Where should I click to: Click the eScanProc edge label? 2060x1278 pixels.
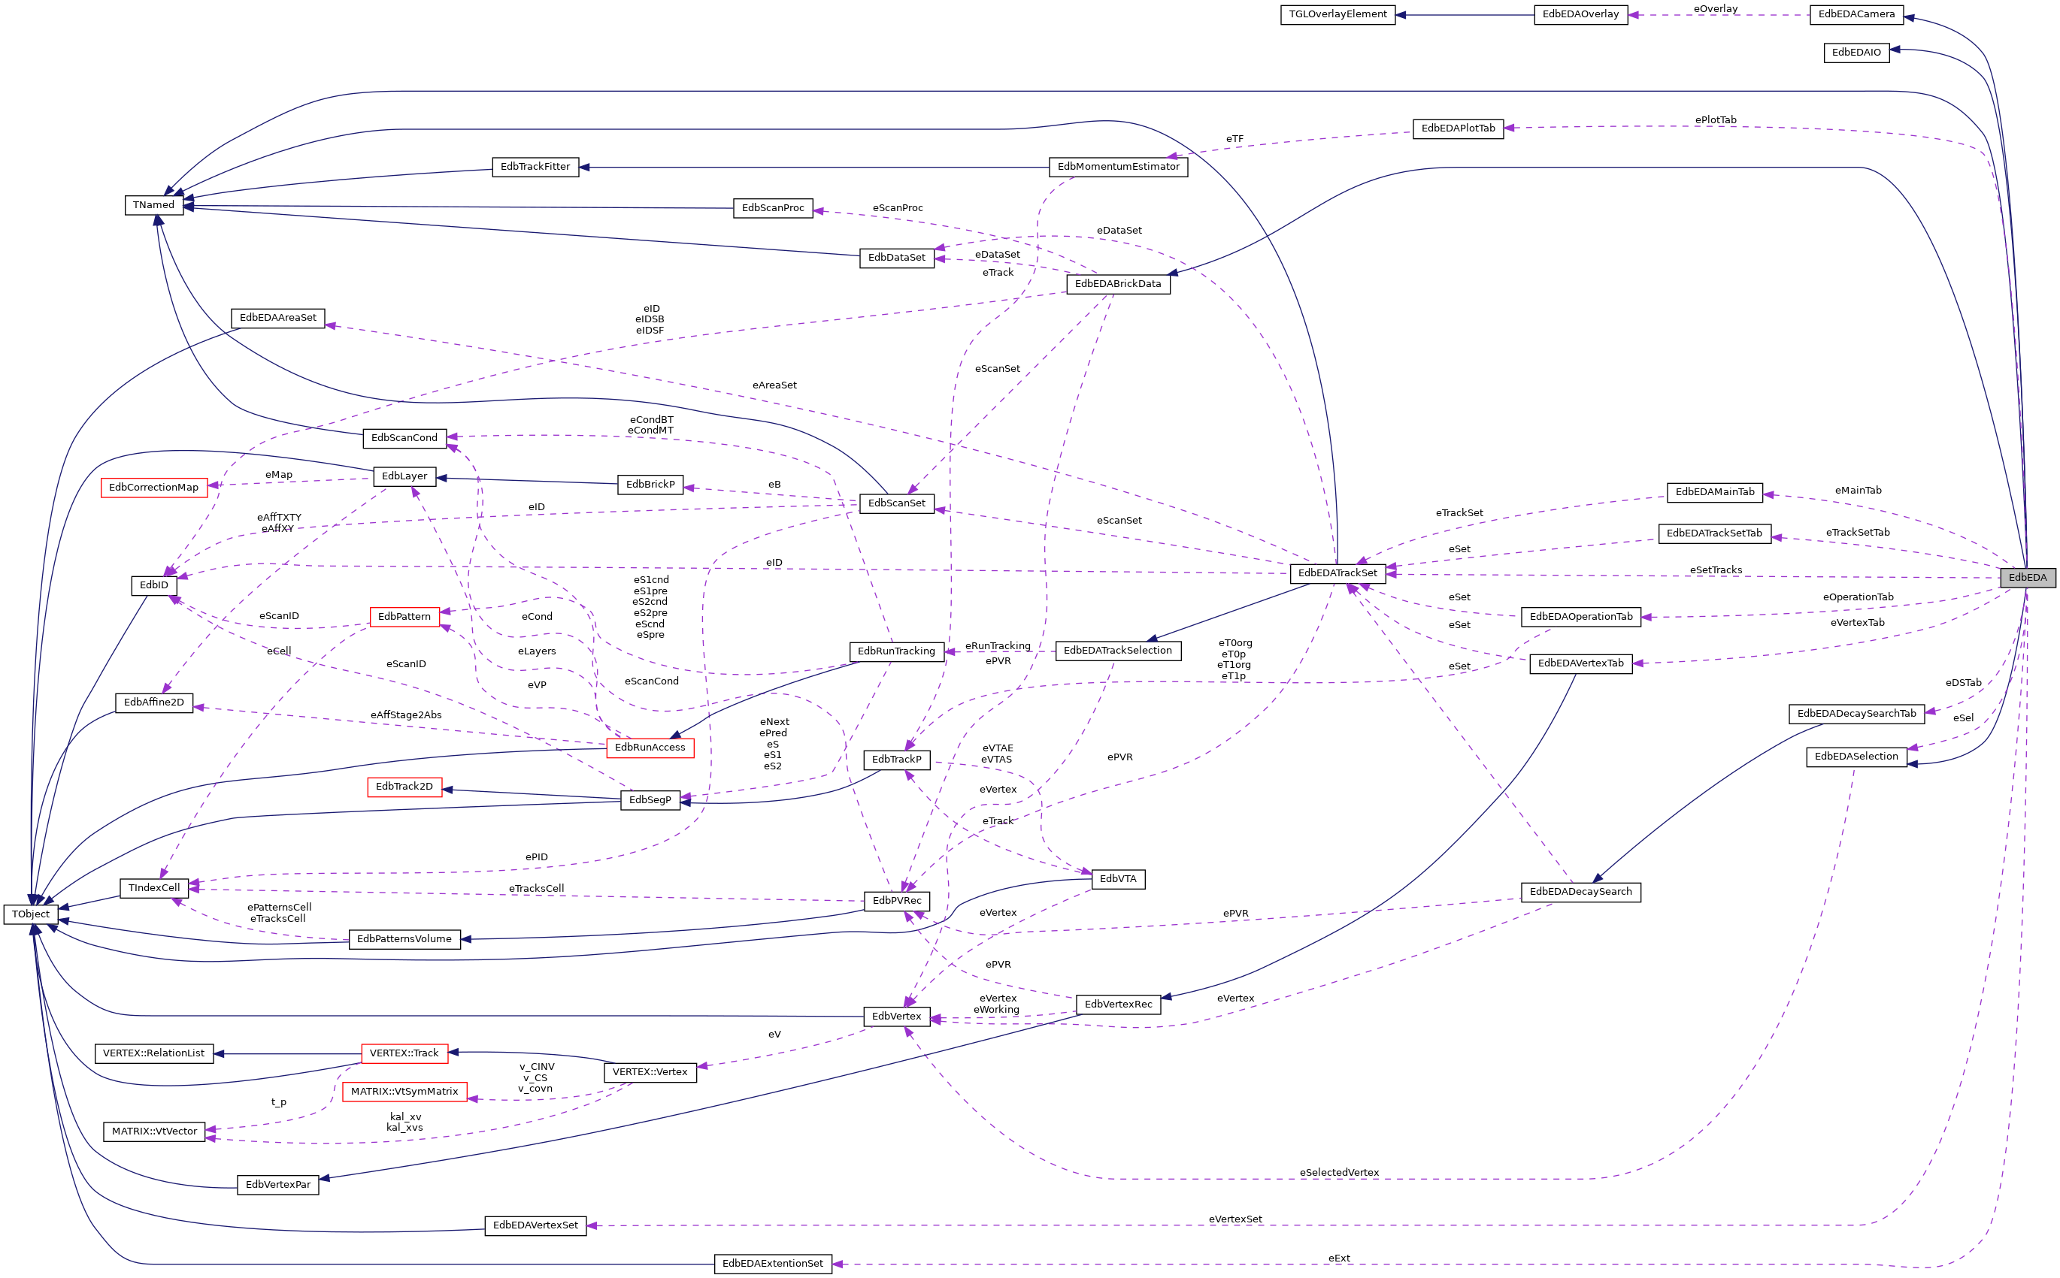pyautogui.click(x=897, y=209)
